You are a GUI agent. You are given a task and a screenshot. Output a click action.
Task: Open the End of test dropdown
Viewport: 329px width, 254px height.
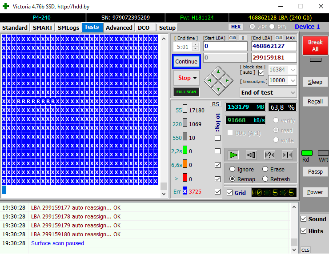(x=293, y=93)
